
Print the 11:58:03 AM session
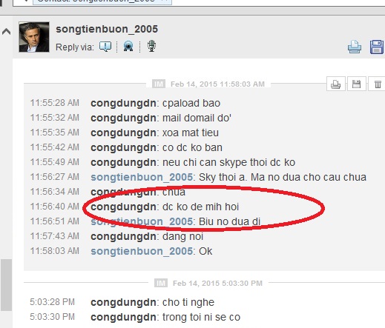click(336, 84)
